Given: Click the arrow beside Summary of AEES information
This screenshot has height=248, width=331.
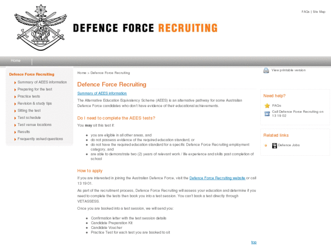Looking at the screenshot, I should [15, 82].
